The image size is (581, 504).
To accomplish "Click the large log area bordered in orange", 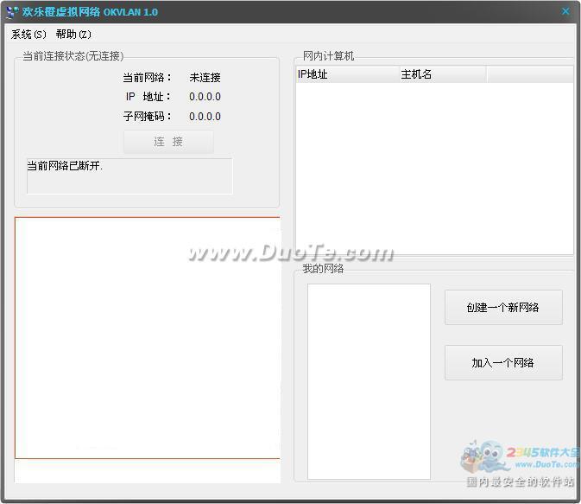I will click(x=148, y=338).
